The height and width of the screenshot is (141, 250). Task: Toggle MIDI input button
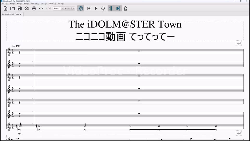click(81, 8)
